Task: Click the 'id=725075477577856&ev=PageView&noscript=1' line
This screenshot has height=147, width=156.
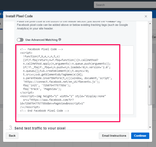Action: click(x=52, y=104)
